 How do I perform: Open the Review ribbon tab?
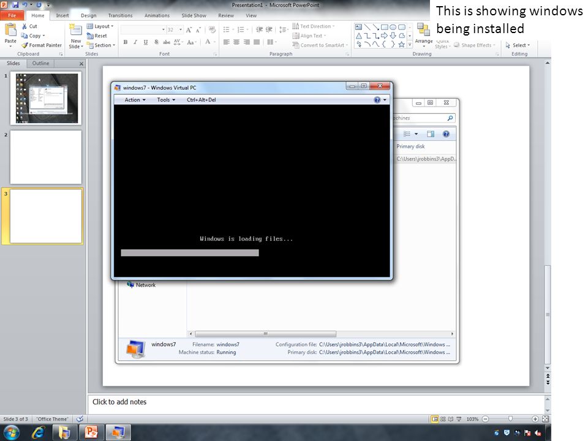pyautogui.click(x=226, y=15)
